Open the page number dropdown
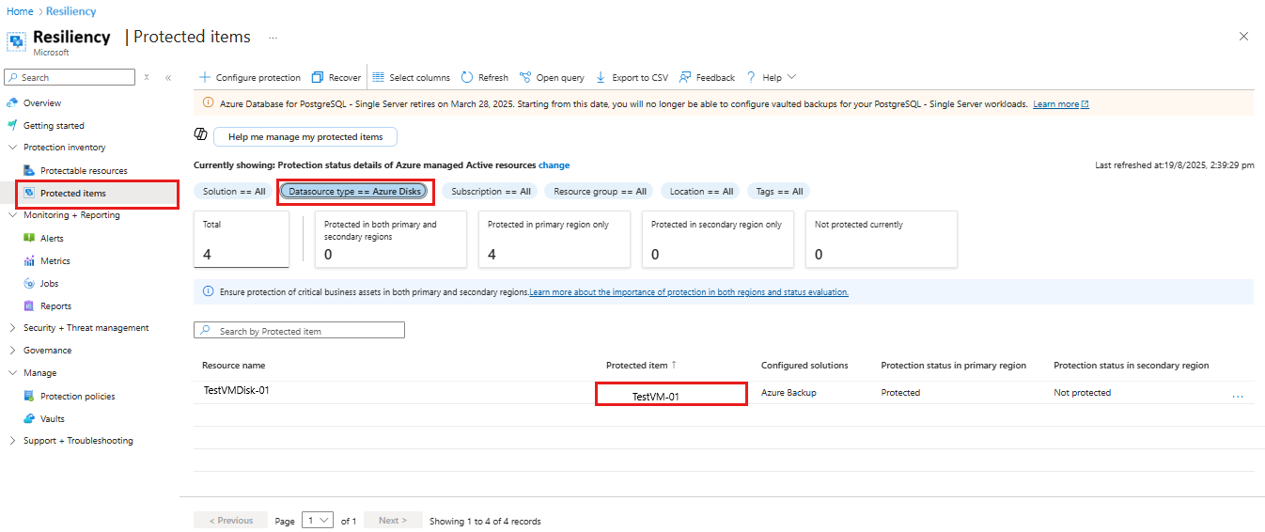This screenshot has height=532, width=1265. [318, 520]
